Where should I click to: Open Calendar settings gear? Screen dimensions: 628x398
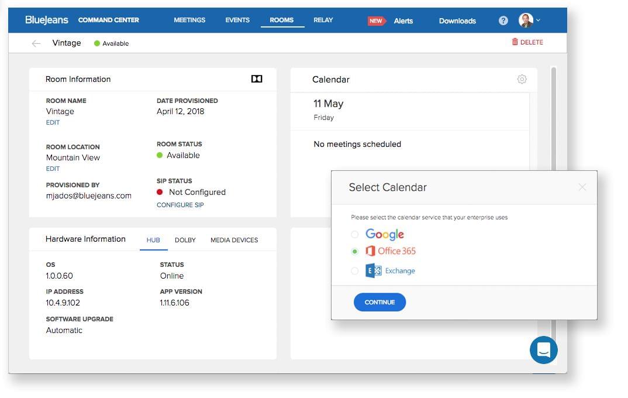click(522, 79)
